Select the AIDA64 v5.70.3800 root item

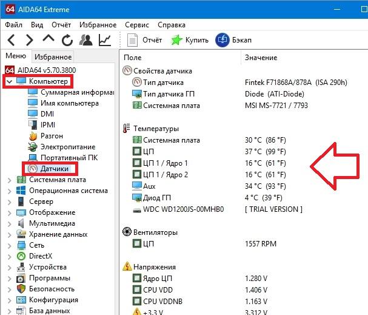click(x=41, y=70)
